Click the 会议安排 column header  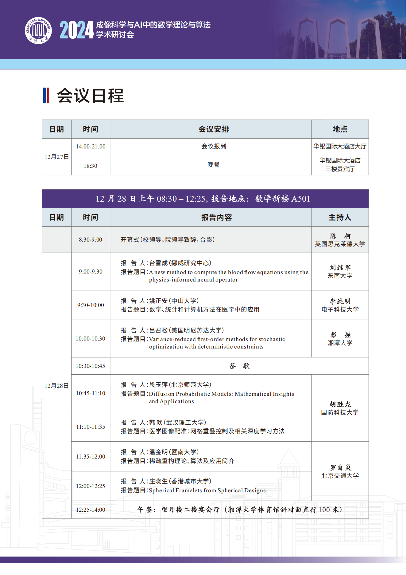click(214, 129)
